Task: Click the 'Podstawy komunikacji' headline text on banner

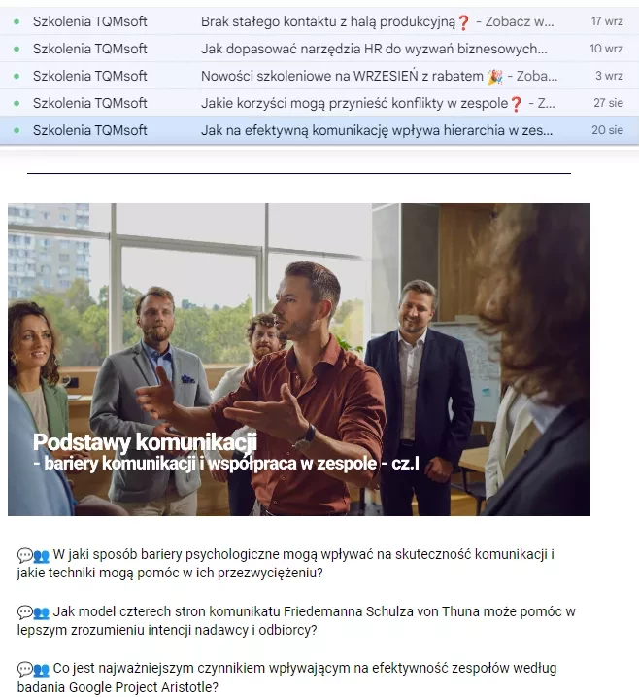Action: coord(146,442)
